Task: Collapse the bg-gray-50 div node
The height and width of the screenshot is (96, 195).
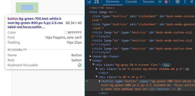Action: (93, 64)
